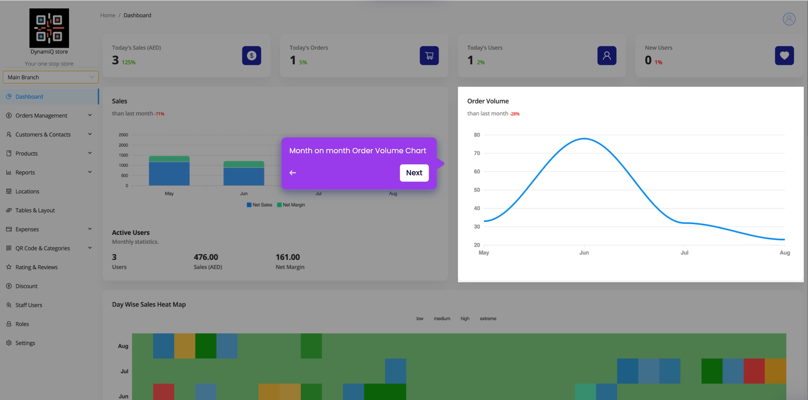808x400 pixels.
Task: Open the Main Branch dropdown
Action: (x=50, y=77)
